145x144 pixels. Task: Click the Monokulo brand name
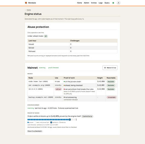(x=32, y=3)
